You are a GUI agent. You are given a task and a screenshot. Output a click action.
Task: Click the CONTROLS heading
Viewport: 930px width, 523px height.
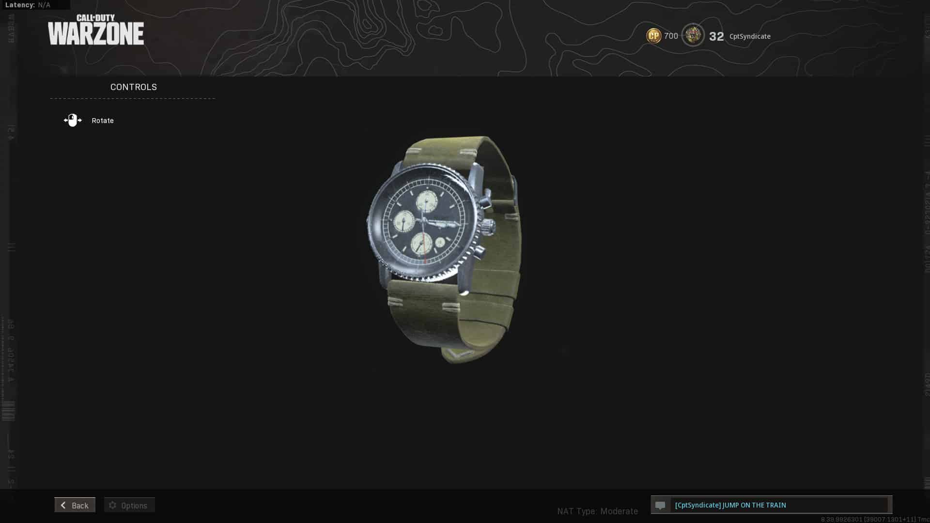point(134,87)
